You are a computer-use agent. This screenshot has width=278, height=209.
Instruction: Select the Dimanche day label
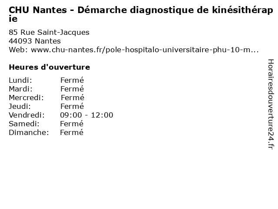click(x=29, y=132)
